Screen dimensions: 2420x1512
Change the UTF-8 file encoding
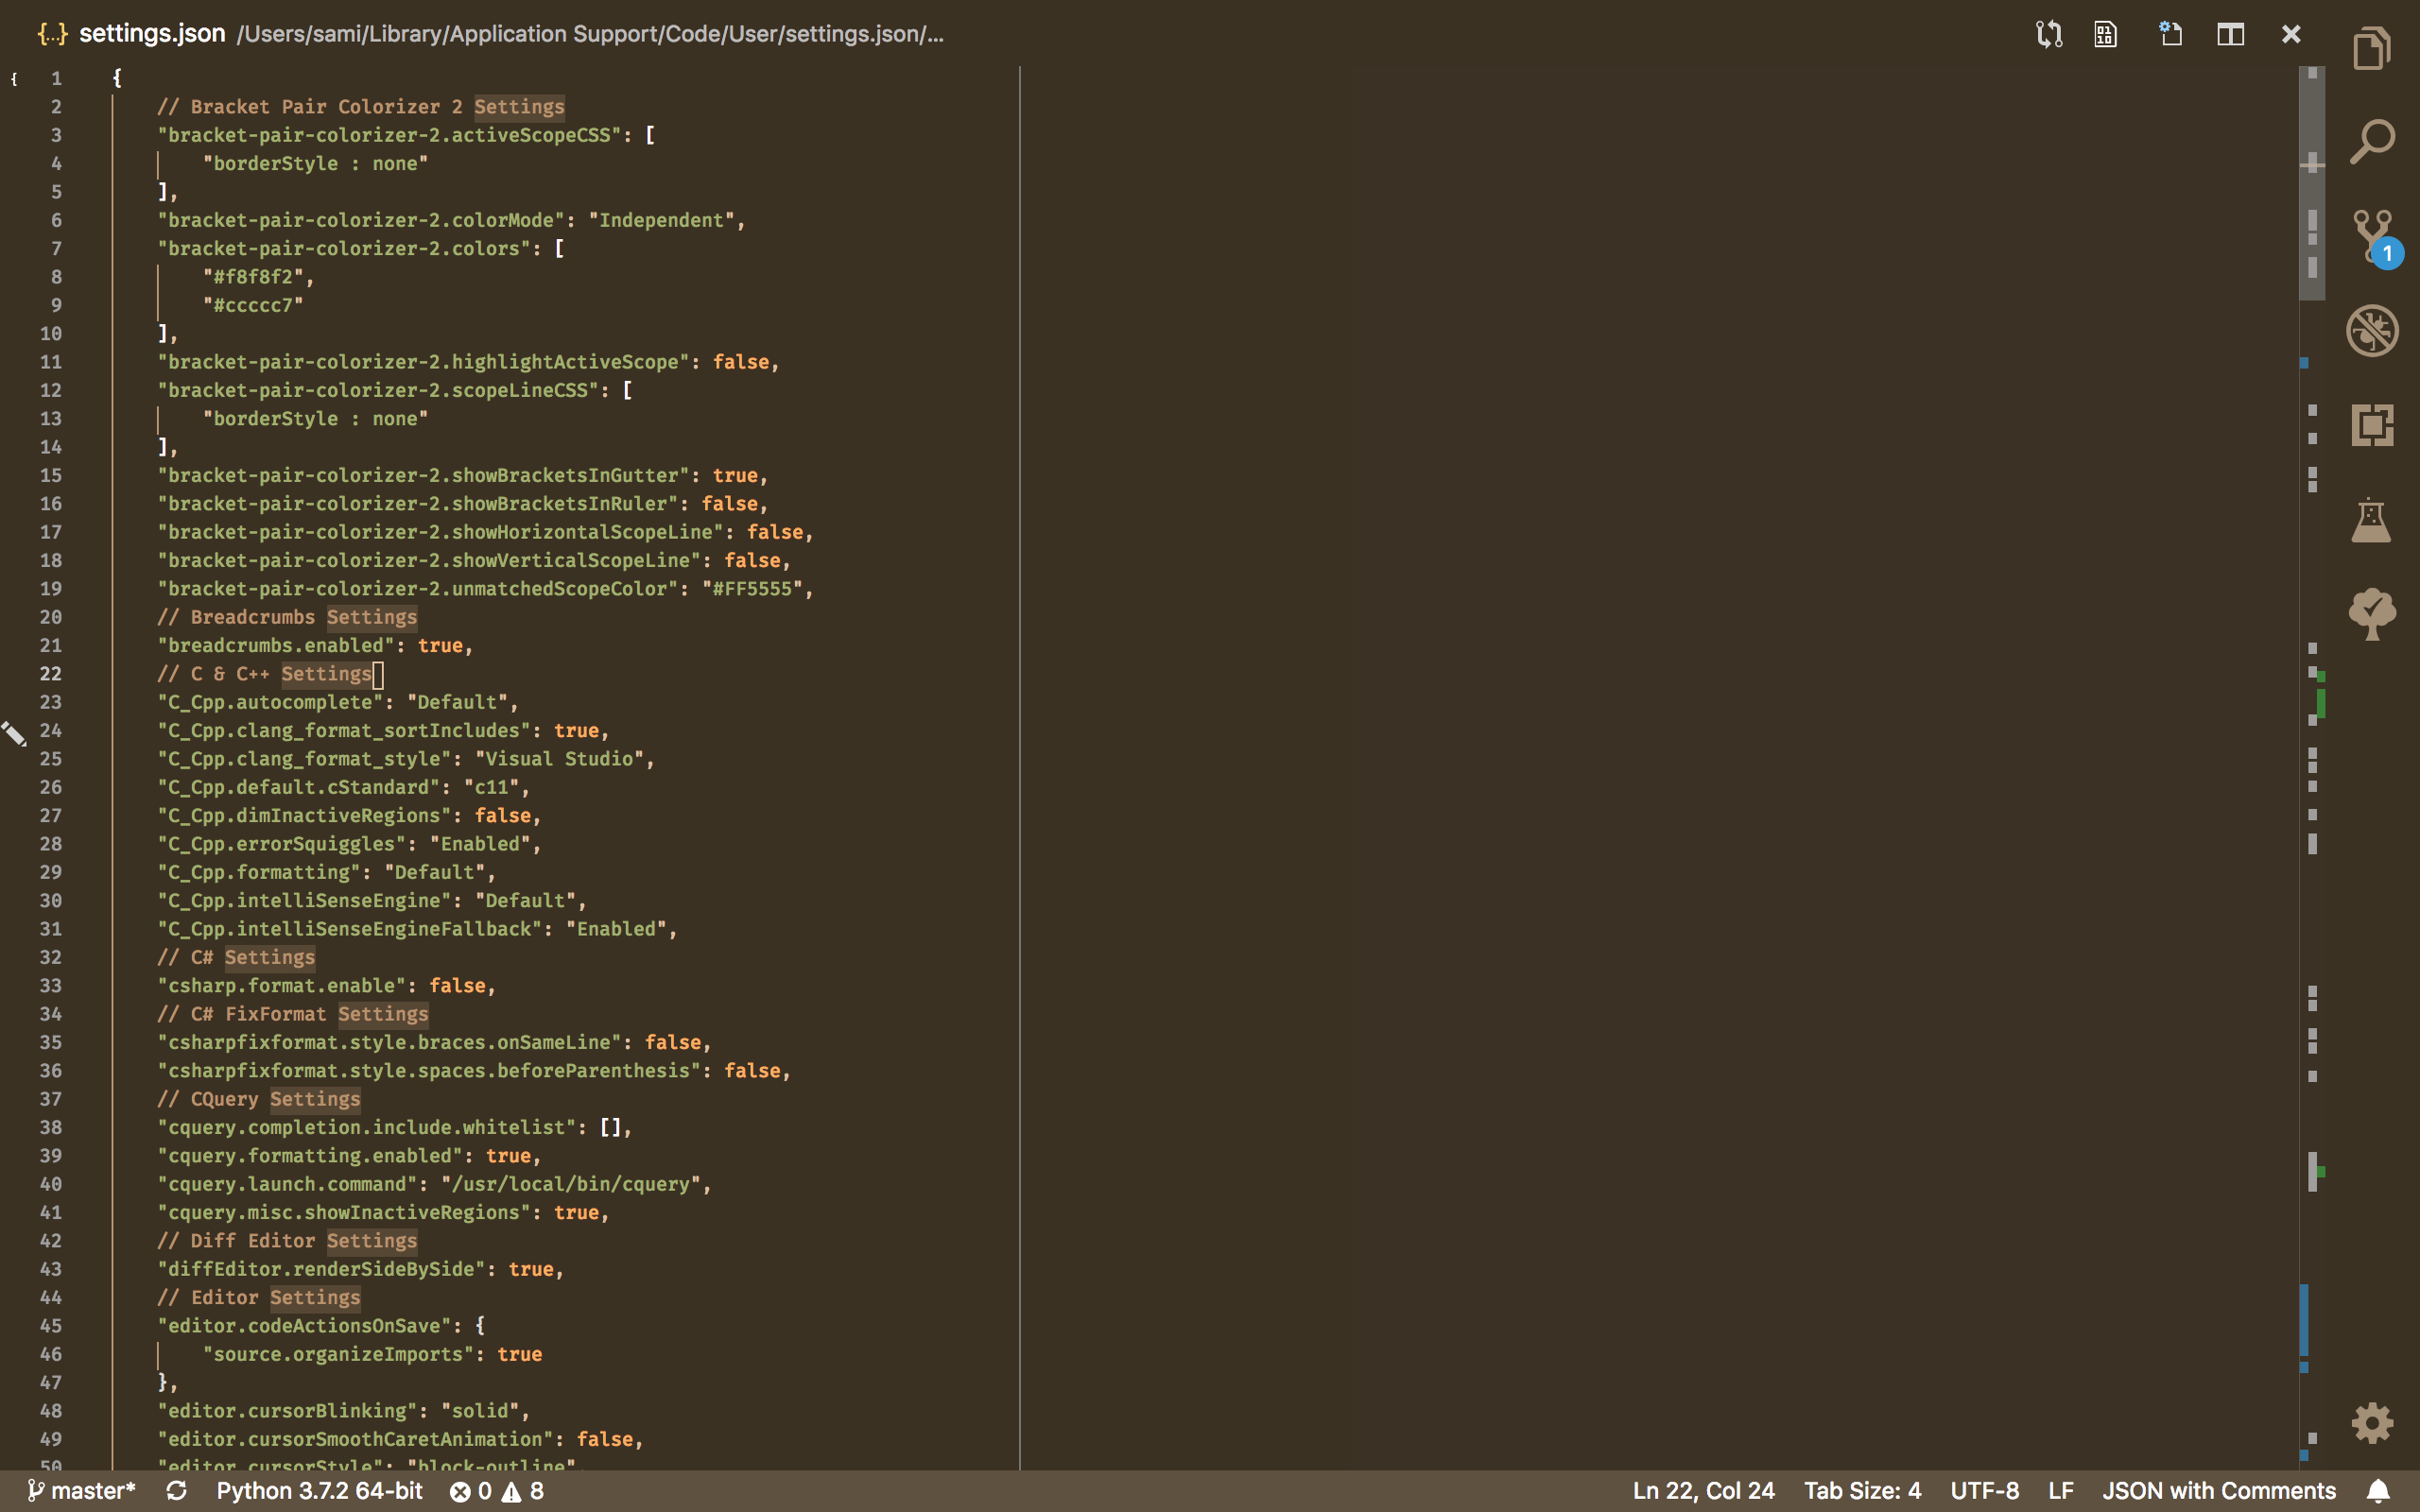coord(1985,1490)
